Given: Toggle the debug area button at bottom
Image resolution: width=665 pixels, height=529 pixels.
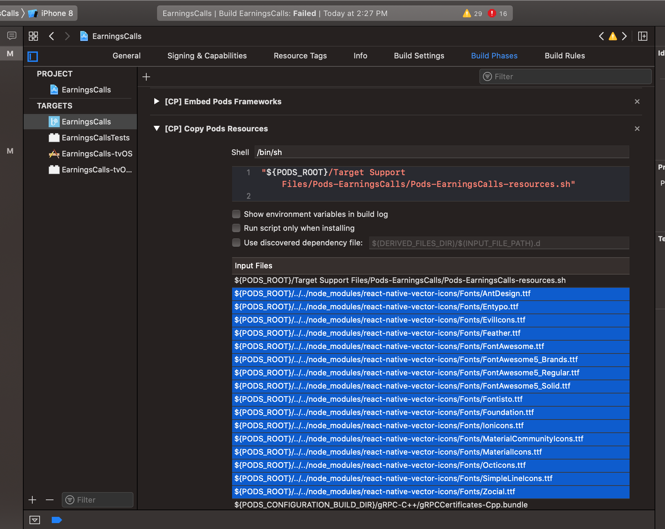Looking at the screenshot, I should [x=35, y=520].
